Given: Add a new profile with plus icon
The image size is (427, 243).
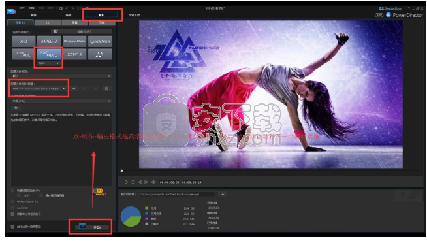Looking at the screenshot, I should click(74, 89).
